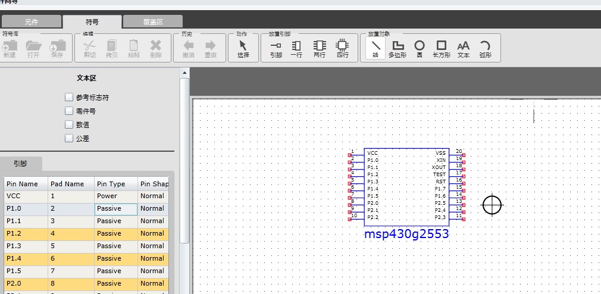601x294 pixels.
Task: Click the crosshair origin marker on canvas
Action: 492,205
